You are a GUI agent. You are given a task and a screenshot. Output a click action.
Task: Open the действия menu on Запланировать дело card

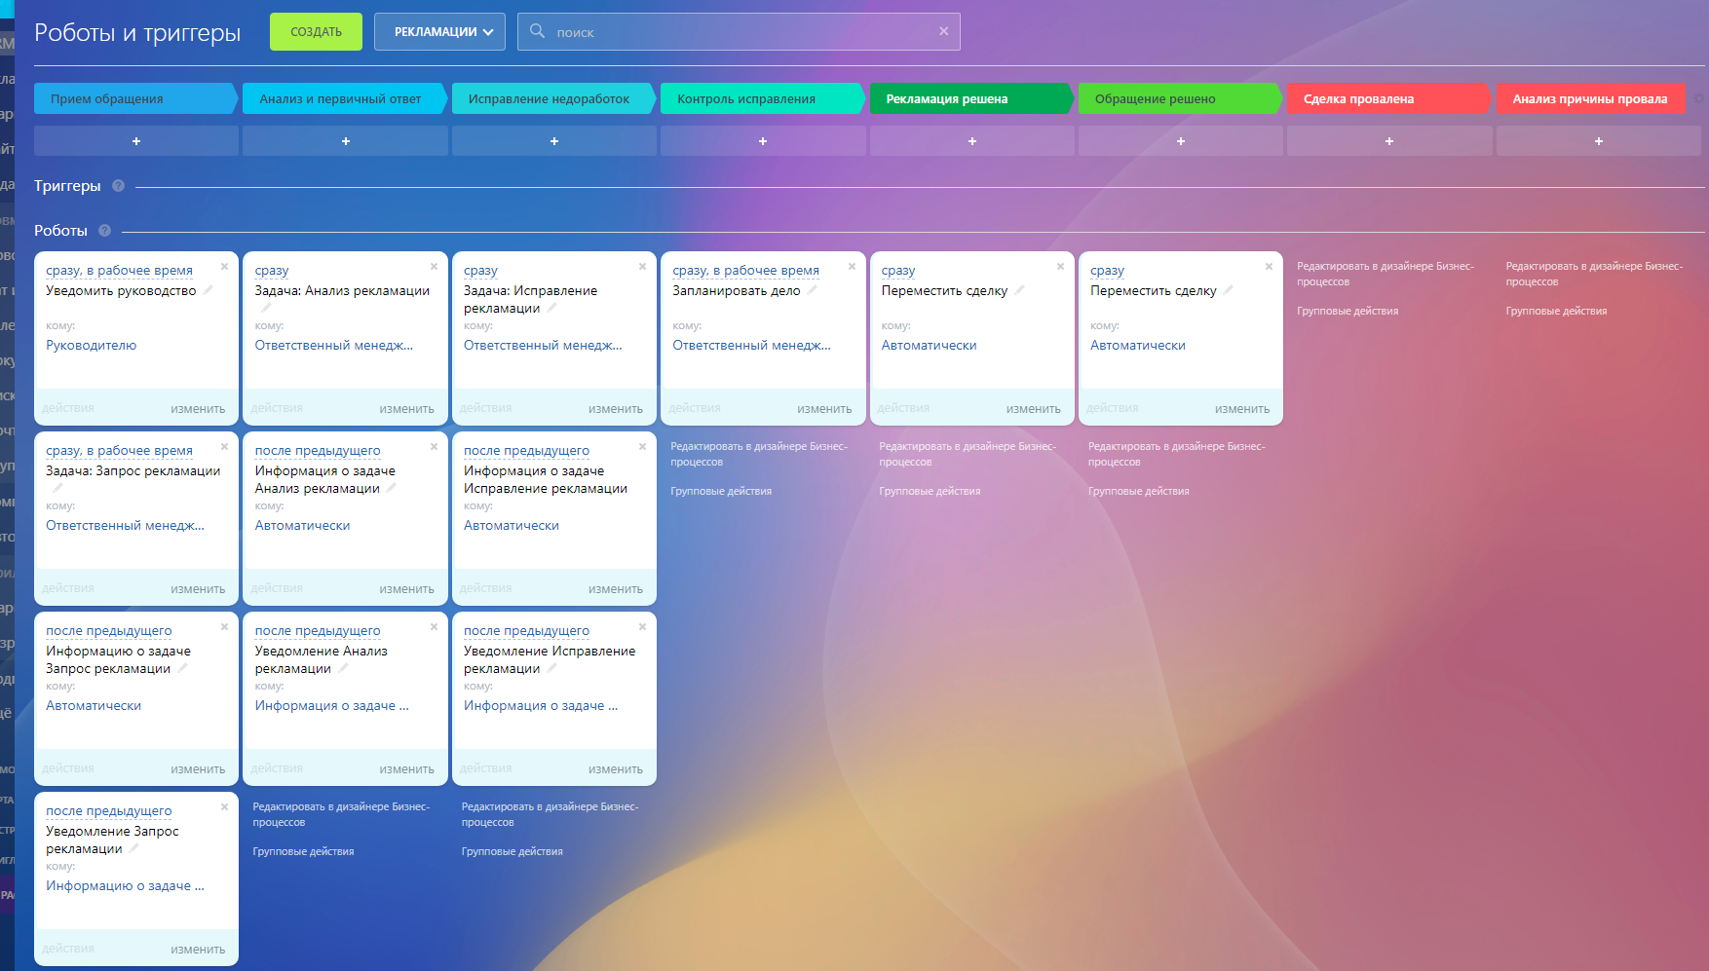(695, 408)
